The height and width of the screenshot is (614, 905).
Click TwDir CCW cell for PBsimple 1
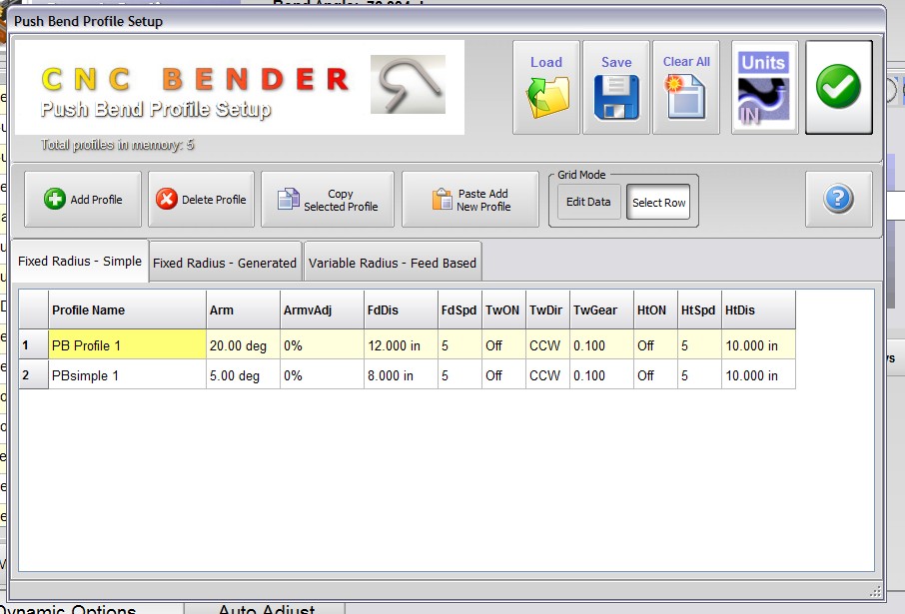pyautogui.click(x=545, y=376)
